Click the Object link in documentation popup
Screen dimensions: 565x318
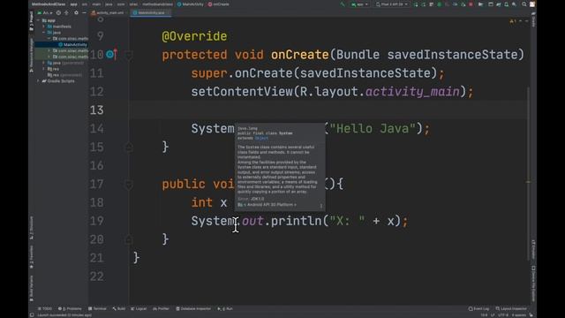(261, 138)
